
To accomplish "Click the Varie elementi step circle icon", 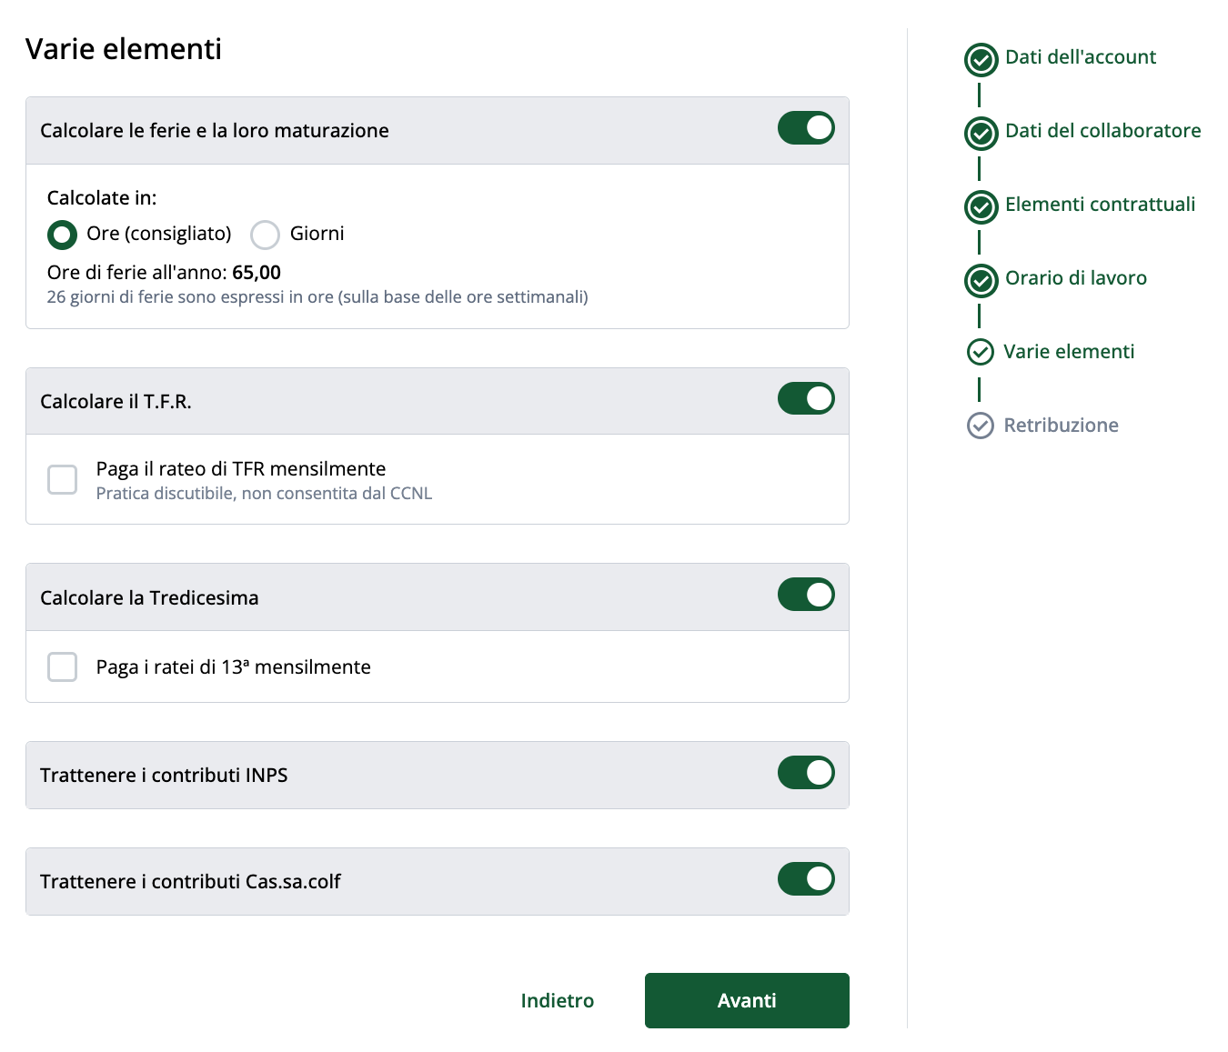I will (x=980, y=352).
